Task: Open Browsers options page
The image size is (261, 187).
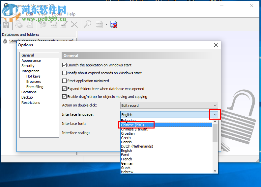Action: [34, 82]
